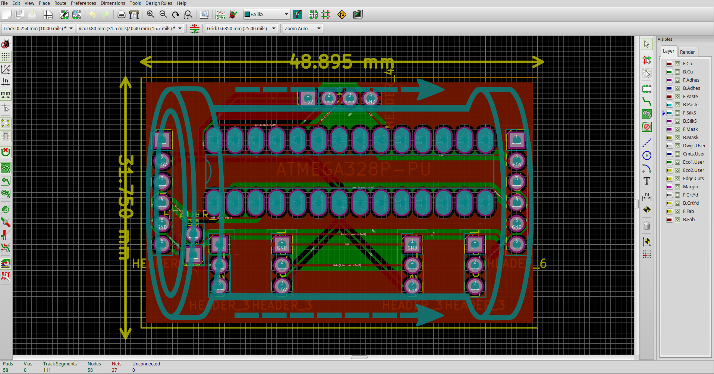714x374 pixels.
Task: Click the Plot icon in toolbar
Action: [x=134, y=15]
